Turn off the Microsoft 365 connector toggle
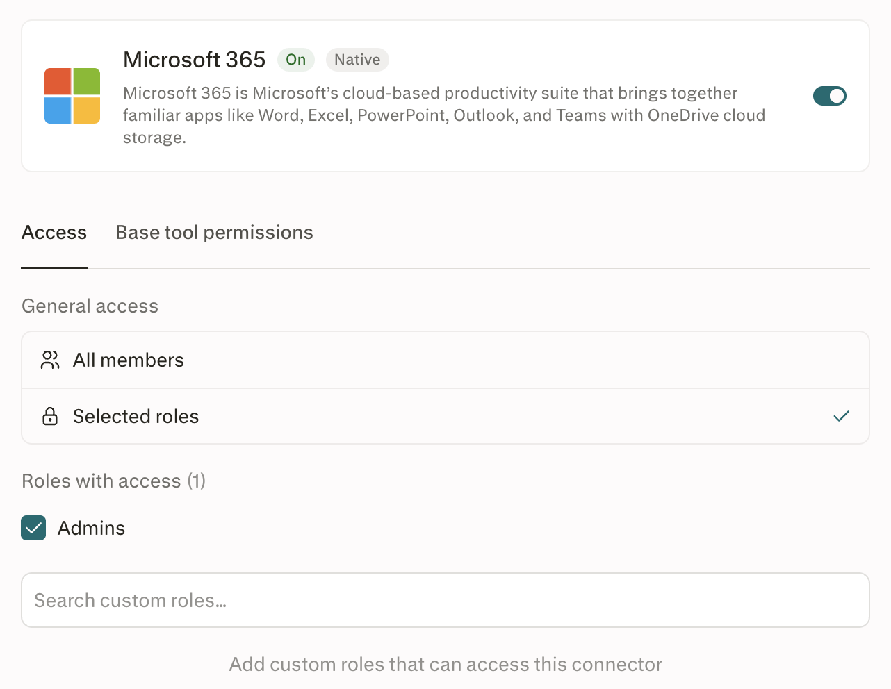Image resolution: width=891 pixels, height=689 pixels. point(830,96)
